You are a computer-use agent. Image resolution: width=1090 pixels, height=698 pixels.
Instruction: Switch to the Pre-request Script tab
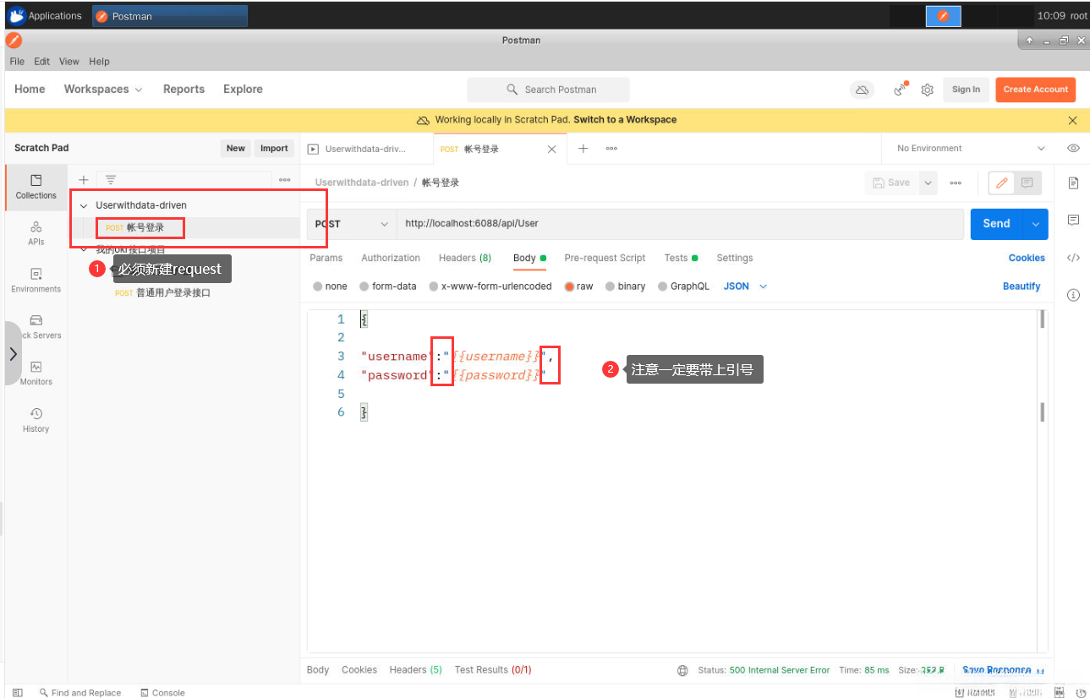click(x=605, y=258)
